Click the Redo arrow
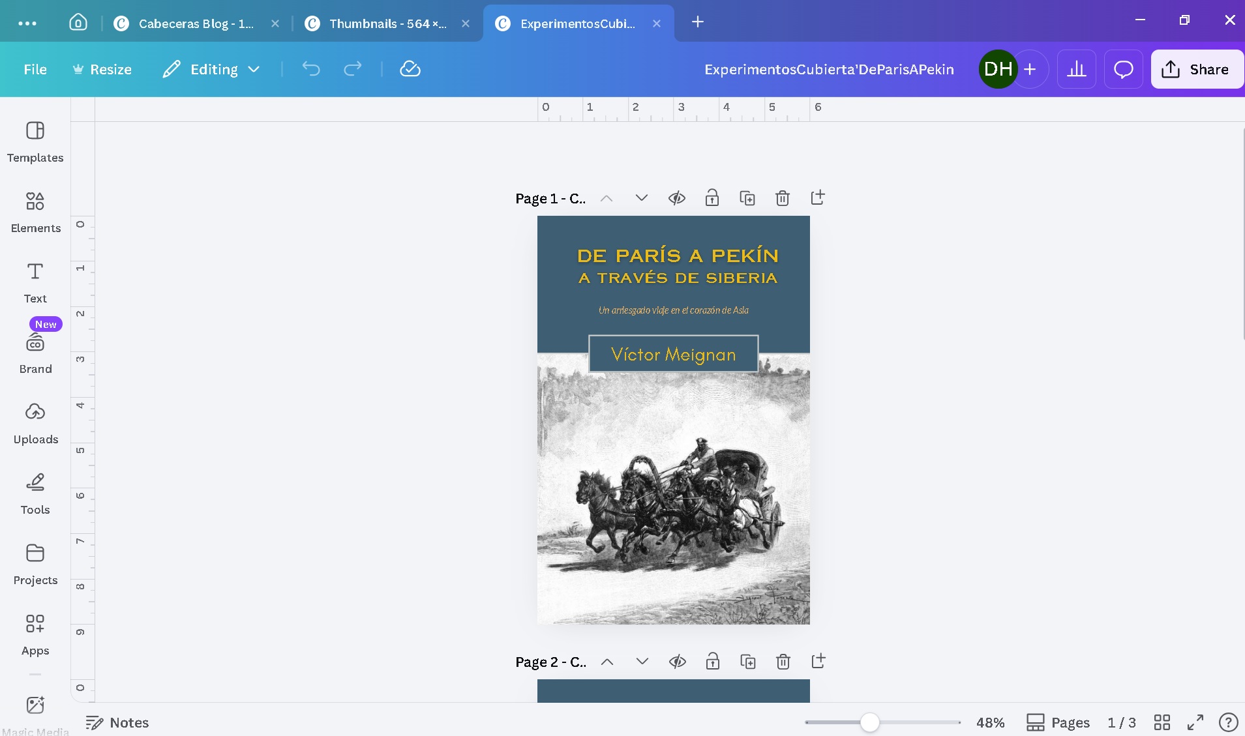1245x736 pixels. [x=353, y=69]
